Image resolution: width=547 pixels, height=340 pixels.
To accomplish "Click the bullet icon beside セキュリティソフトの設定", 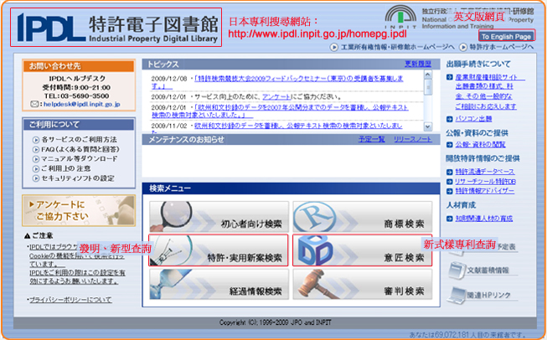I will click(x=35, y=178).
